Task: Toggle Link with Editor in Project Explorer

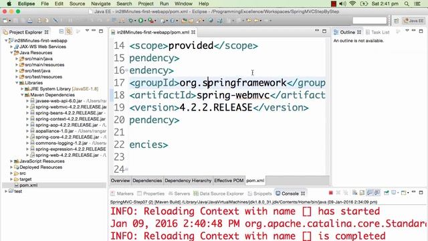Action: [x=69, y=31]
